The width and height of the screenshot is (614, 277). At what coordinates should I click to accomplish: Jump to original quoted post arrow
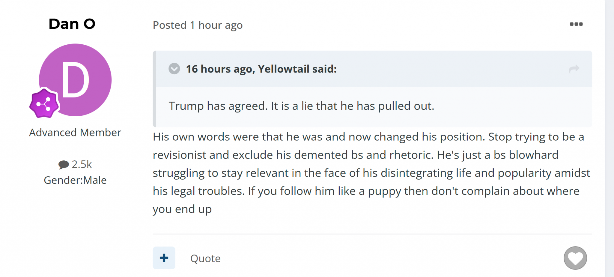[x=574, y=69]
